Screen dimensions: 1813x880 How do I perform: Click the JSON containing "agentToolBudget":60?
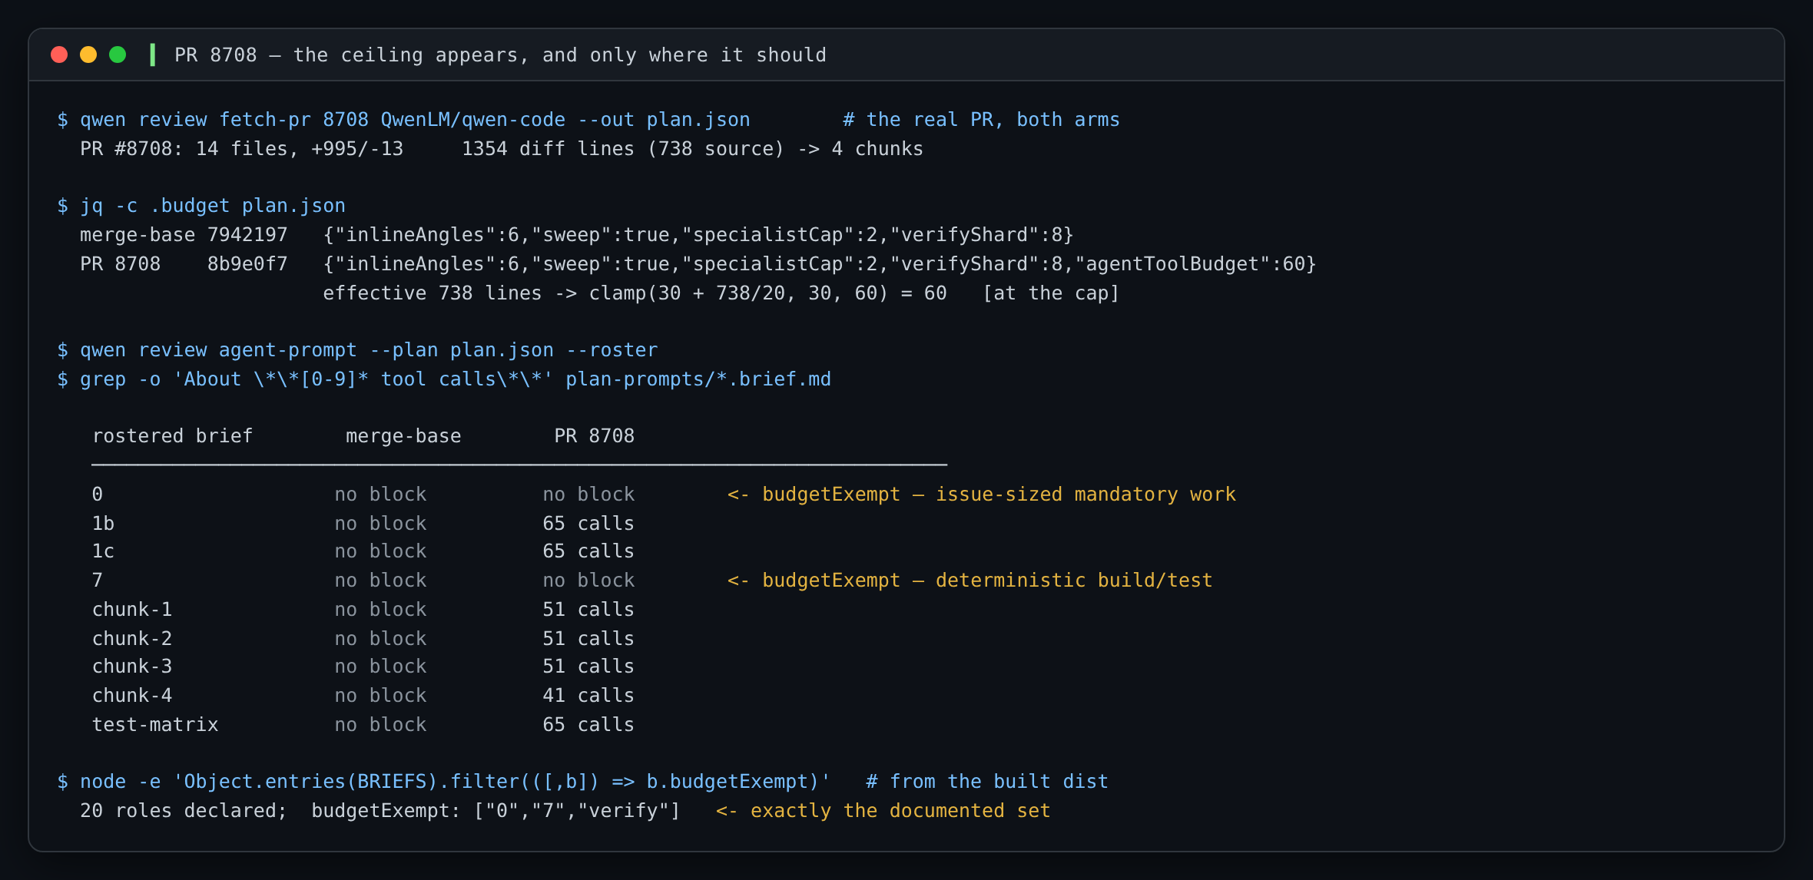pyautogui.click(x=820, y=264)
